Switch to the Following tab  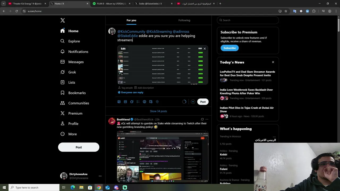pos(184,20)
